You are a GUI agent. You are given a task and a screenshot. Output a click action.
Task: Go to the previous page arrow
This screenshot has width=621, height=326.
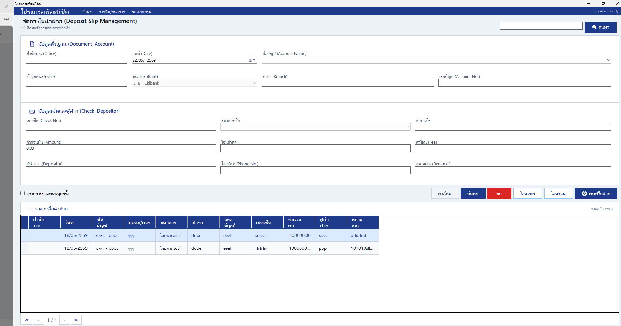[39, 320]
